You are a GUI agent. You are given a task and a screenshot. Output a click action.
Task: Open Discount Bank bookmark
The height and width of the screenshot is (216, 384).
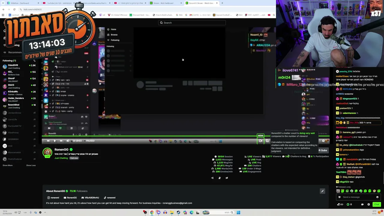coord(139,15)
